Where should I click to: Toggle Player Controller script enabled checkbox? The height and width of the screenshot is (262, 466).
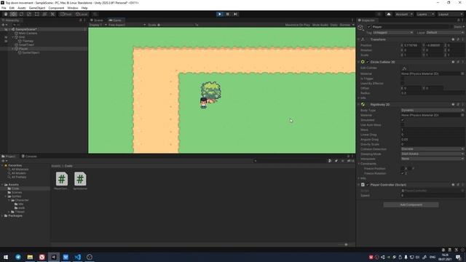pos(368,185)
